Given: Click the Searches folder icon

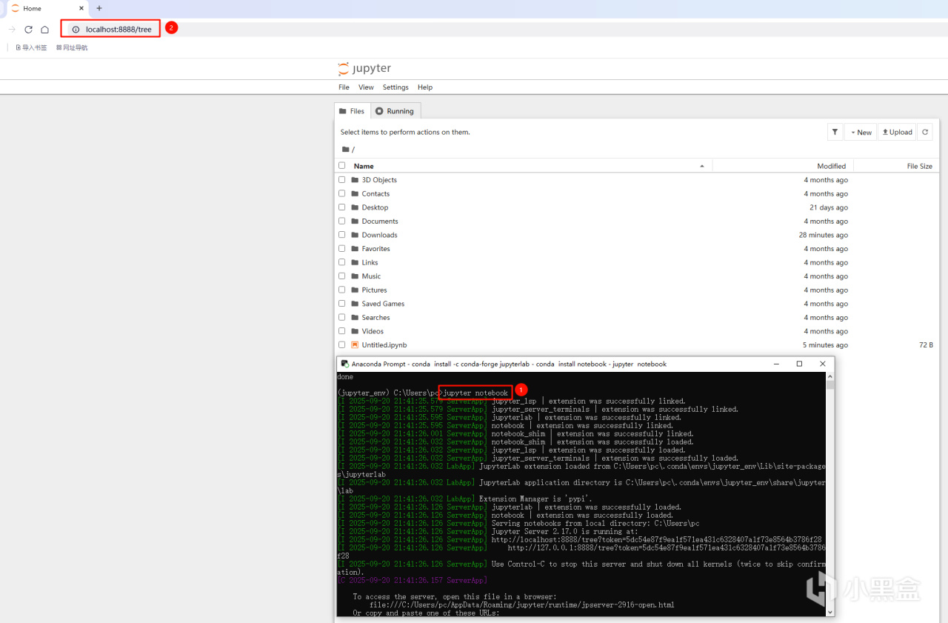Looking at the screenshot, I should pyautogui.click(x=355, y=317).
